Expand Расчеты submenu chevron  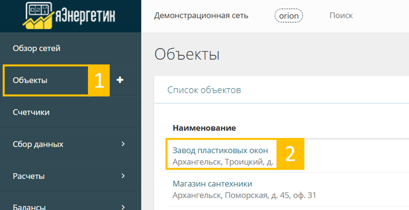coord(123,176)
